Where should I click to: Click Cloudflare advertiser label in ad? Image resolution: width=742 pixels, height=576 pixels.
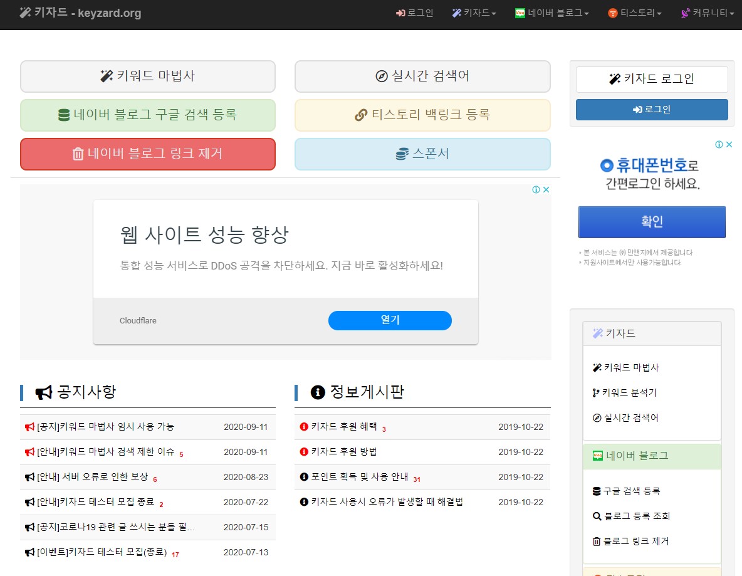[x=138, y=320]
